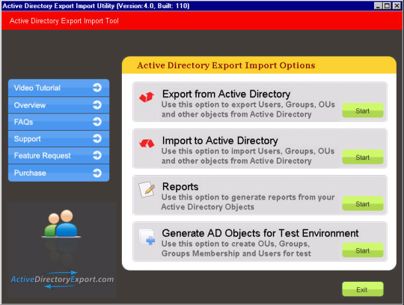Open the Overview sidebar item
The width and height of the screenshot is (404, 305).
tap(59, 105)
